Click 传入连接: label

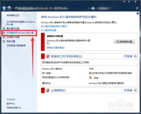coord(47,73)
